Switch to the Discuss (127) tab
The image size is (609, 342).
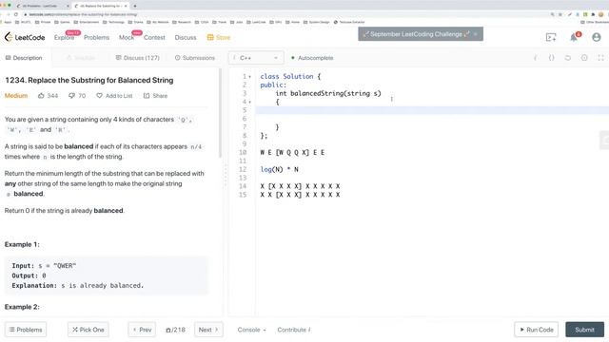[137, 58]
